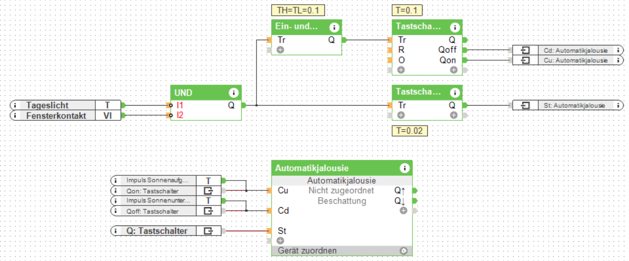Click reference arrow icon of Cu: Automatikjalousie
Viewport: 629px width, 261px height.
tap(526, 60)
